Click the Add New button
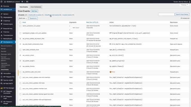This screenshot has height=107, width=191. pos(34,11)
